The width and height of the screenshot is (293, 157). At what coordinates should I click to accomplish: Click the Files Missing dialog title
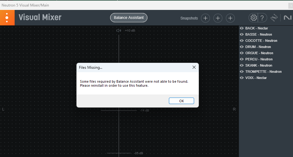(x=91, y=68)
